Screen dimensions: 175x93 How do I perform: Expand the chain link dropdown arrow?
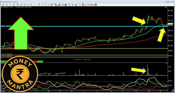57,5
